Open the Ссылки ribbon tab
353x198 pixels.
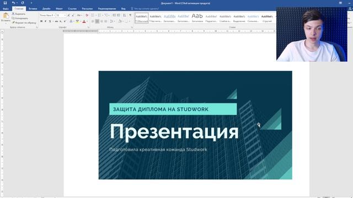72,9
